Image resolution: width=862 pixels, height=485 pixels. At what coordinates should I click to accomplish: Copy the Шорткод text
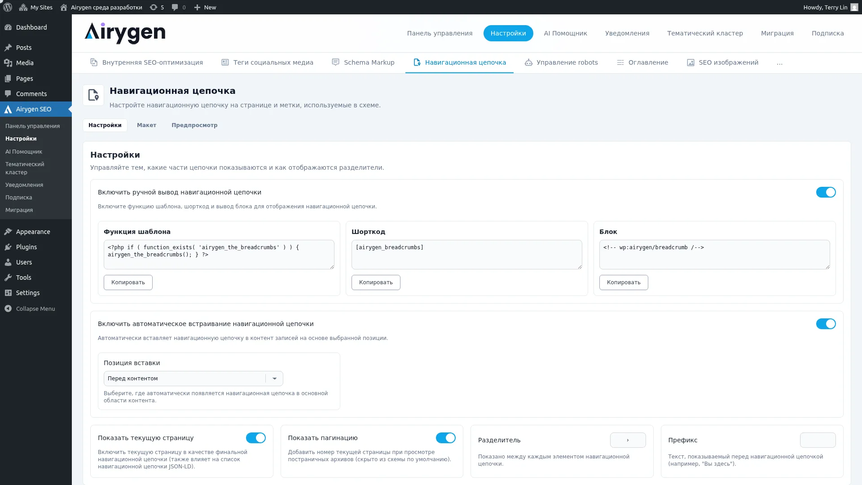[376, 282]
